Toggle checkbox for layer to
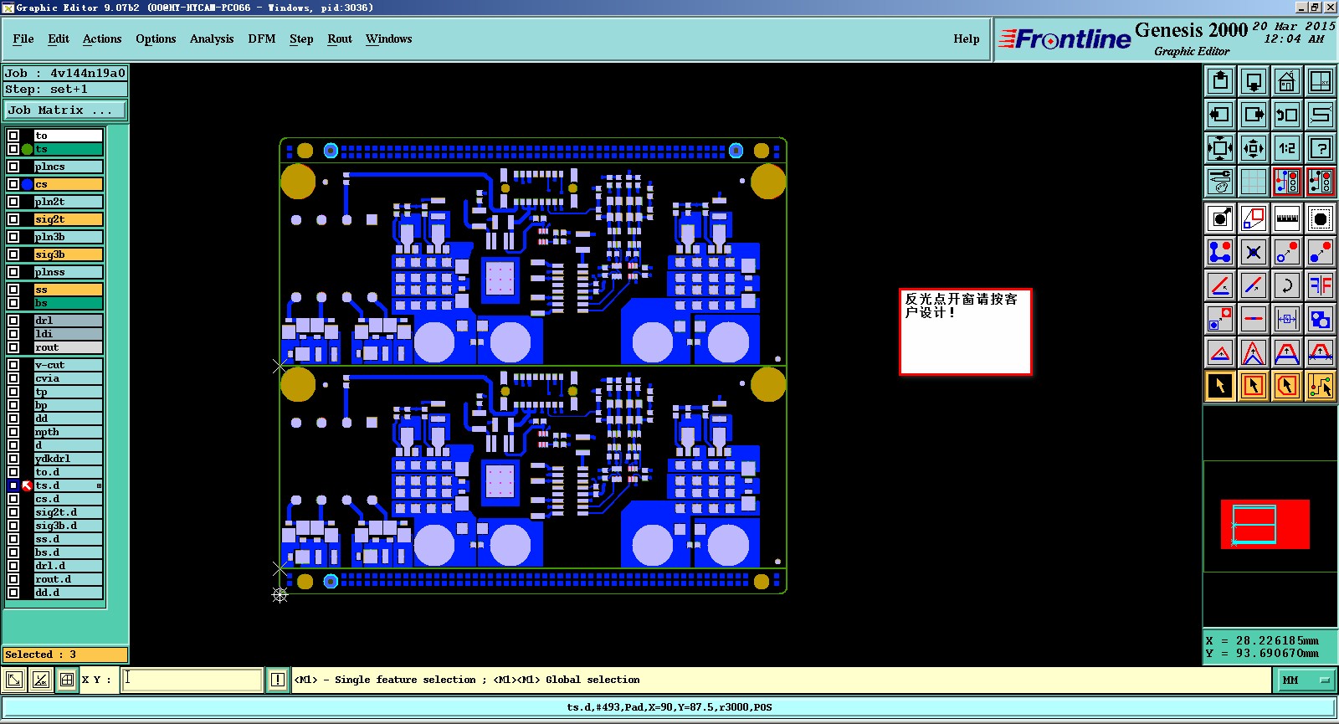This screenshot has height=724, width=1339. click(13, 136)
